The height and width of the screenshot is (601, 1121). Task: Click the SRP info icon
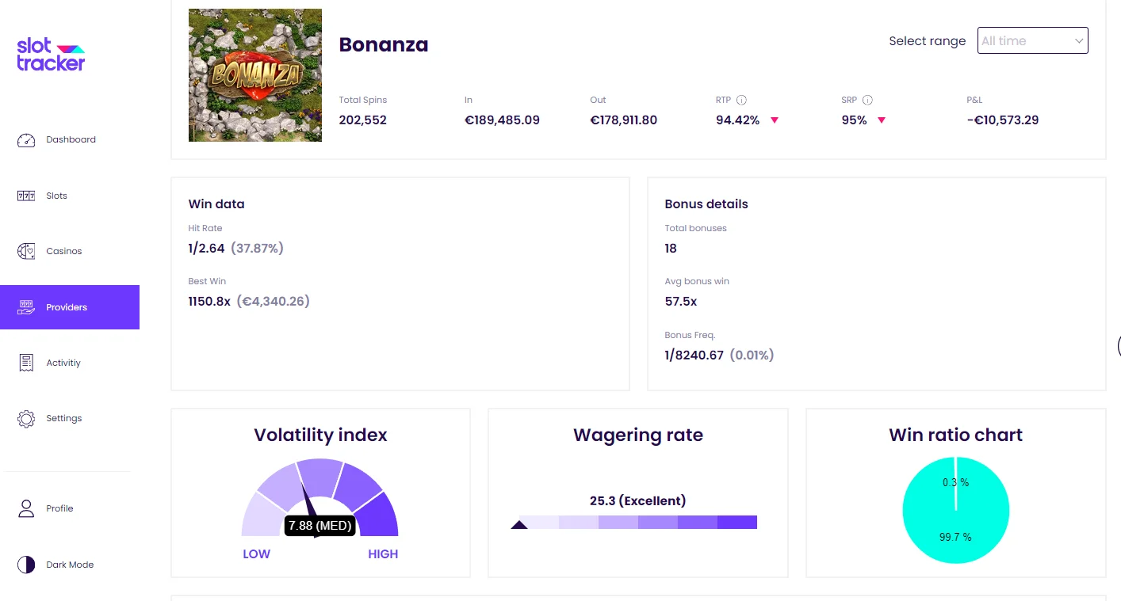(x=867, y=101)
